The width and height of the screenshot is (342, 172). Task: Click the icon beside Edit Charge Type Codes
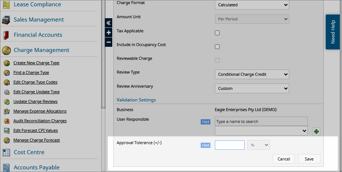[7, 82]
